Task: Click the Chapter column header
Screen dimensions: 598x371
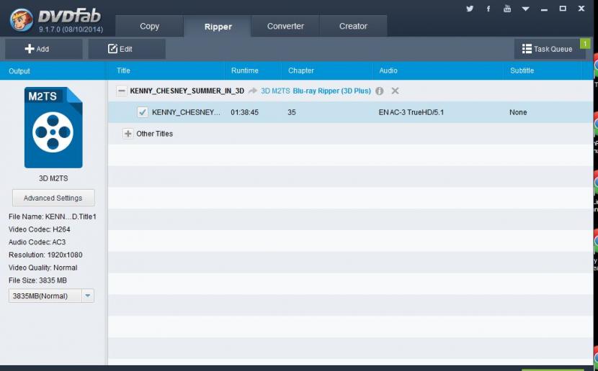Action: tap(301, 70)
